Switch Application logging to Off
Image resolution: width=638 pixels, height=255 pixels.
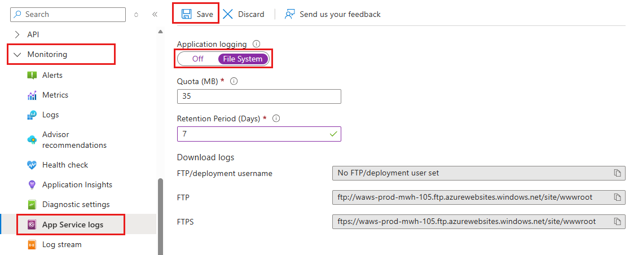(197, 59)
